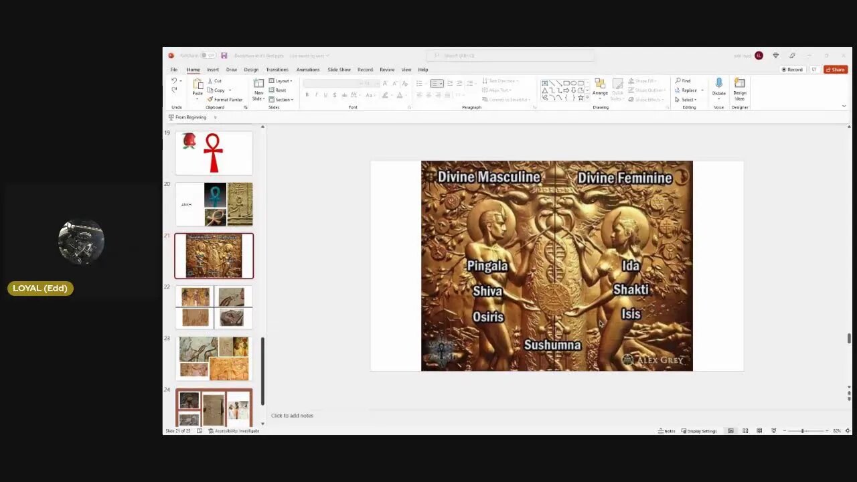Image resolution: width=857 pixels, height=482 pixels.
Task: Toggle the AutoSave switch
Action: pos(208,56)
